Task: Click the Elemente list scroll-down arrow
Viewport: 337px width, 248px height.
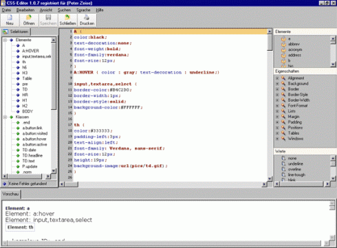Action: tap(333, 65)
